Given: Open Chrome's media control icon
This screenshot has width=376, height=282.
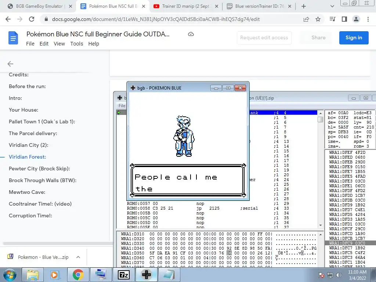Looking at the screenshot, I should (332, 19).
